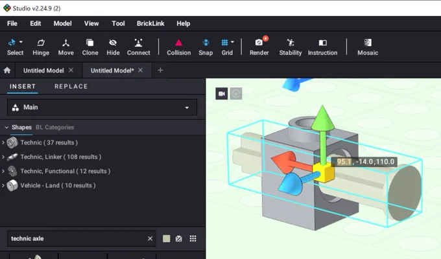Click the blue Z-axis move arrow
This screenshot has width=441, height=259.
pyautogui.click(x=292, y=183)
